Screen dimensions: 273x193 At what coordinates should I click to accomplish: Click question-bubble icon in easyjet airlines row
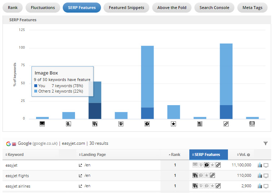[207, 186]
